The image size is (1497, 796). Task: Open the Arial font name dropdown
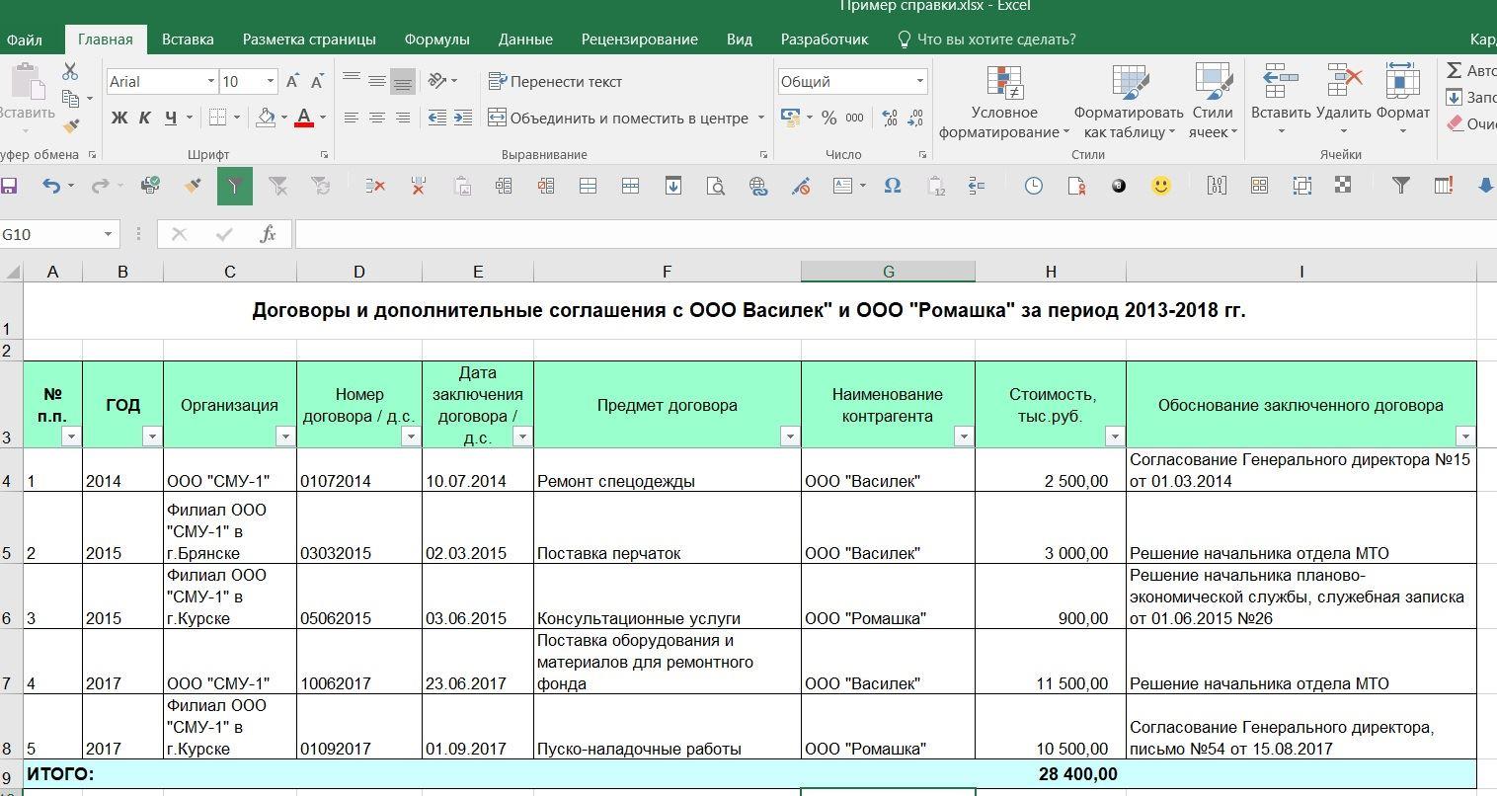coord(210,82)
